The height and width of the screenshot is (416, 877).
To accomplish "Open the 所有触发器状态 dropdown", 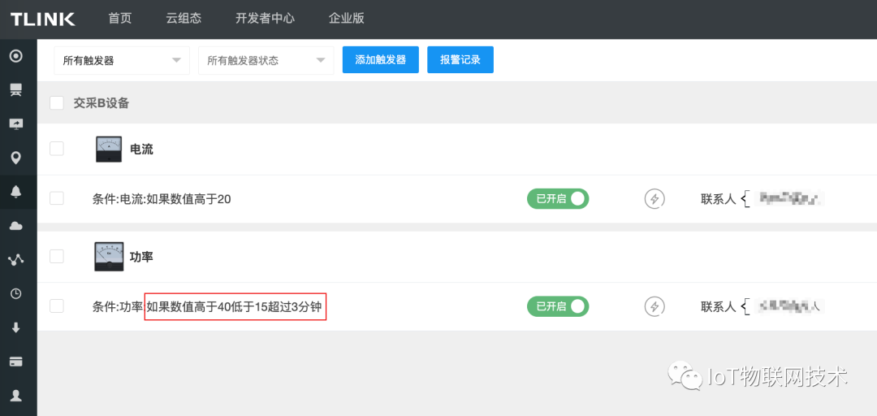I will point(266,60).
